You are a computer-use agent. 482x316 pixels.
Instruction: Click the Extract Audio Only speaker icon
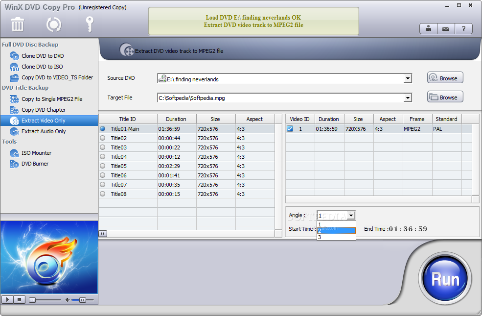pos(14,131)
